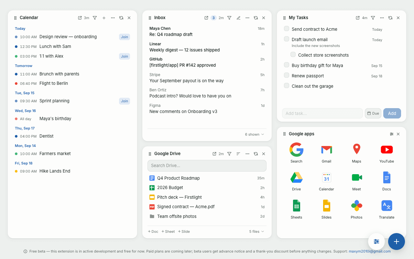Join the Sprint planning meeting

coord(125,101)
